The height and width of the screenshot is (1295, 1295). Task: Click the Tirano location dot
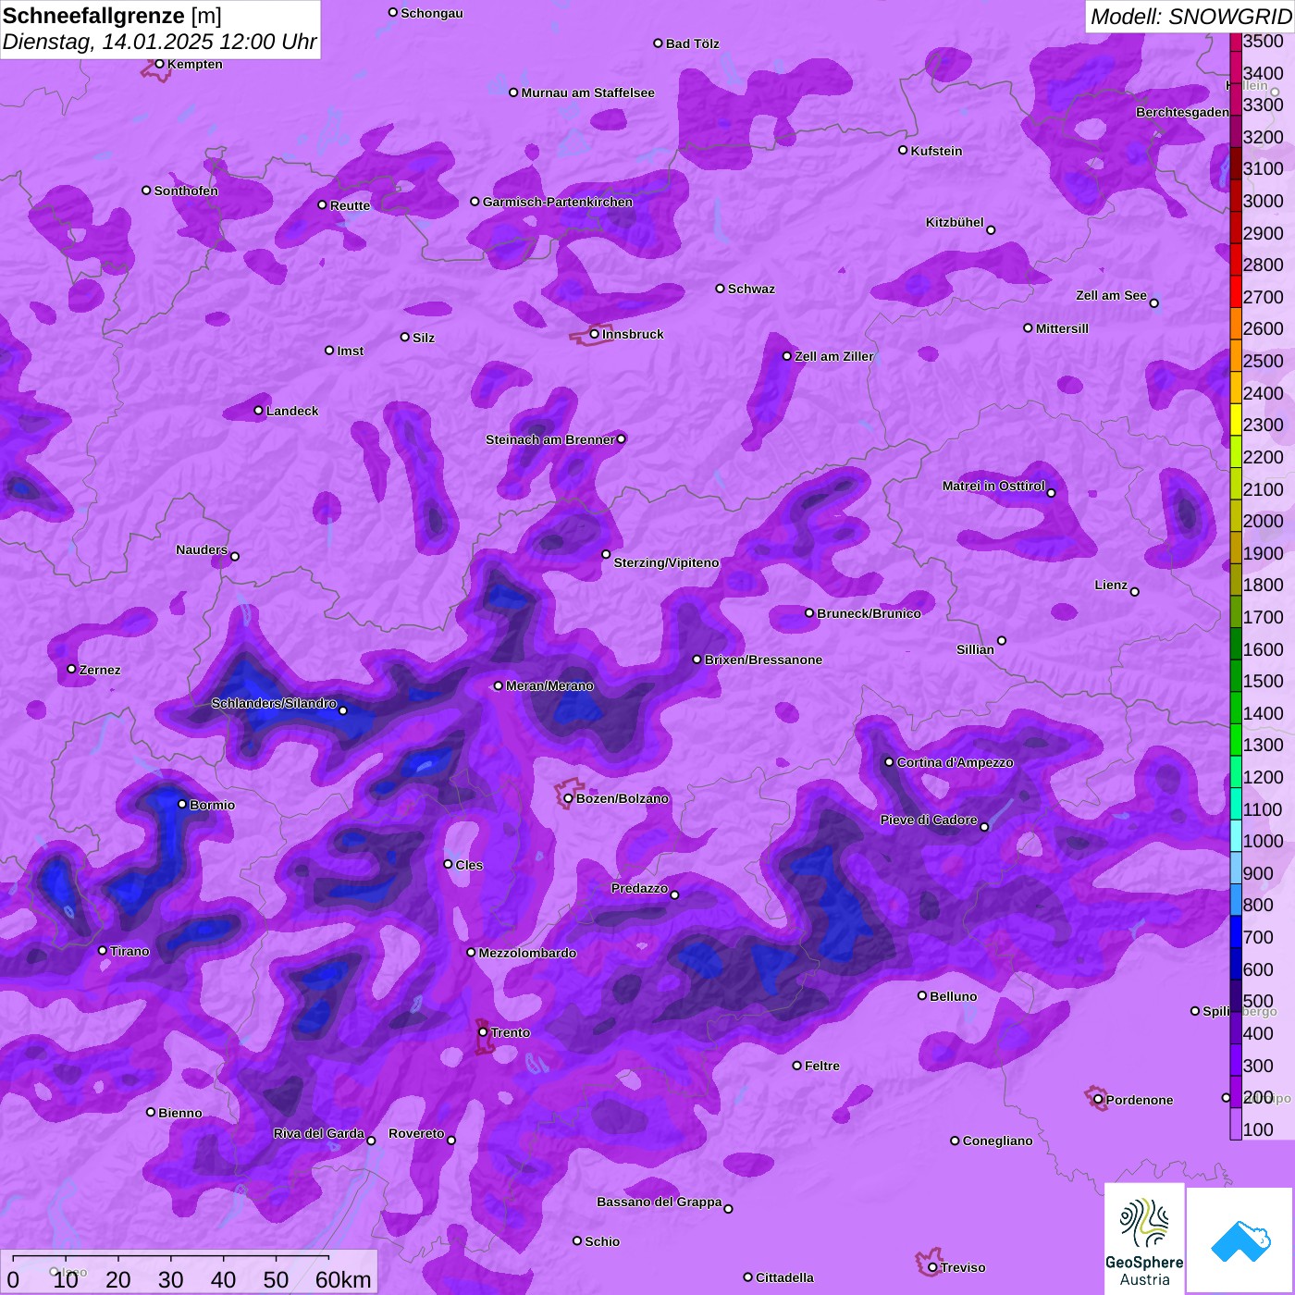(103, 950)
